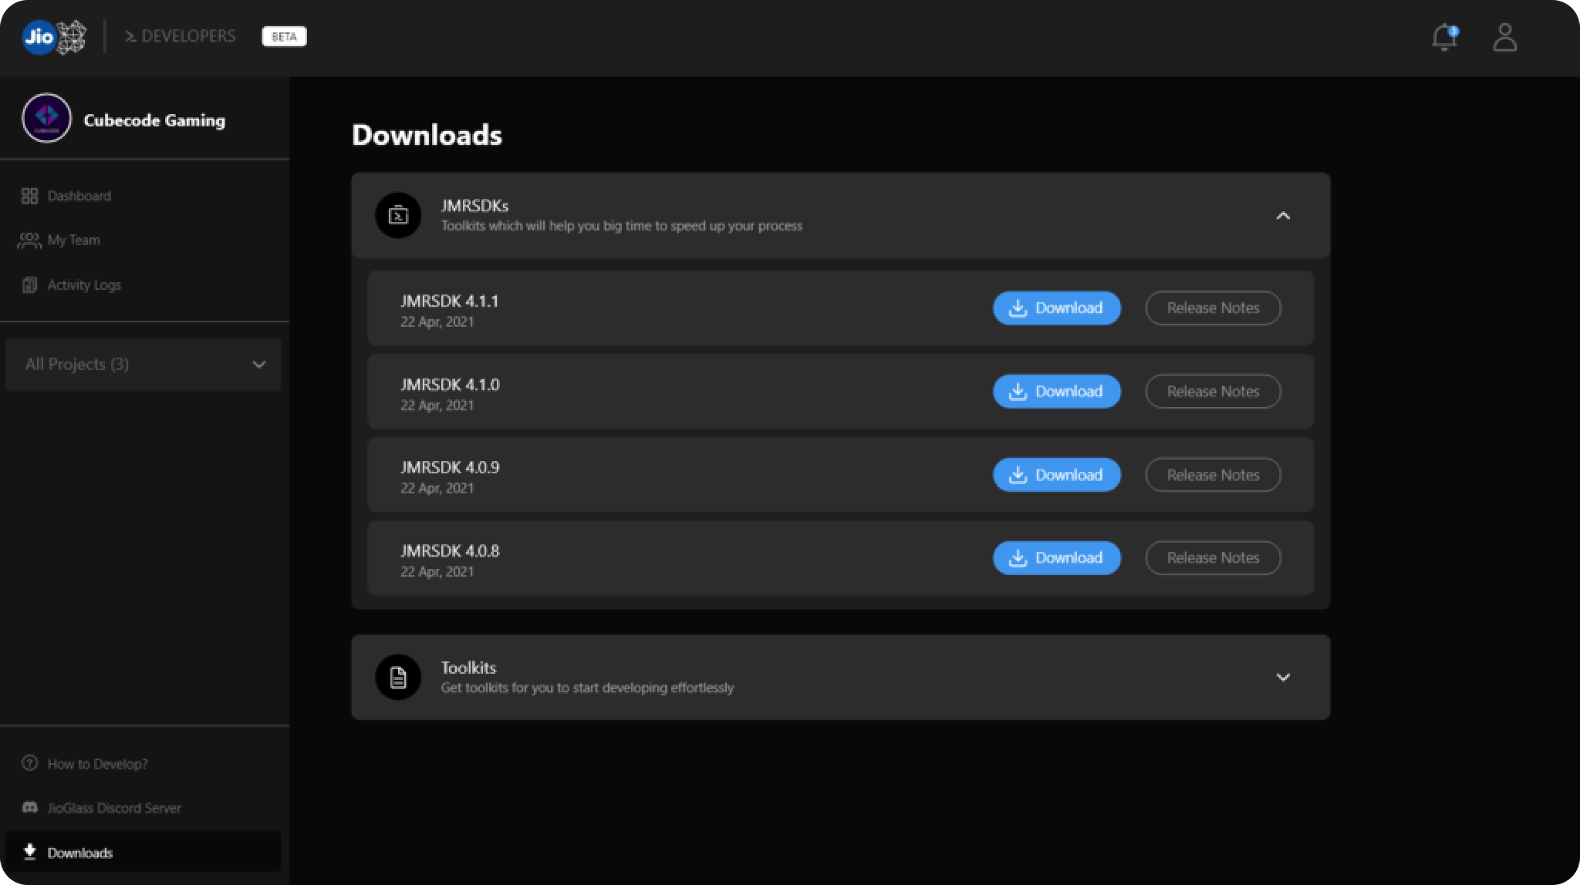Screen dimensions: 1580x885
Task: Open the user profile icon
Action: click(1504, 37)
